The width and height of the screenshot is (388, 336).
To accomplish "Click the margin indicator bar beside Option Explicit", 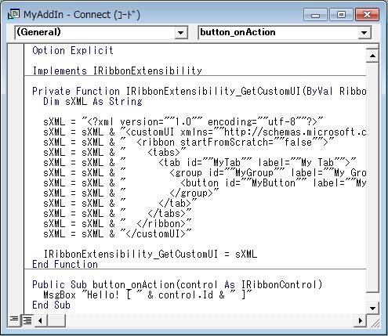I will pyautogui.click(x=16, y=50).
